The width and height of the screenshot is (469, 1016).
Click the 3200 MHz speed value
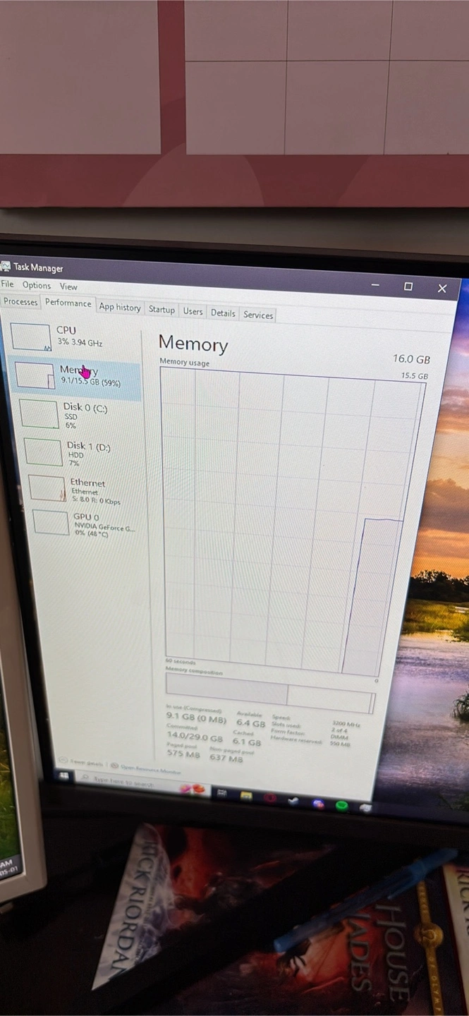click(x=345, y=724)
